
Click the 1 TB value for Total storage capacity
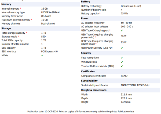click(x=44, y=33)
